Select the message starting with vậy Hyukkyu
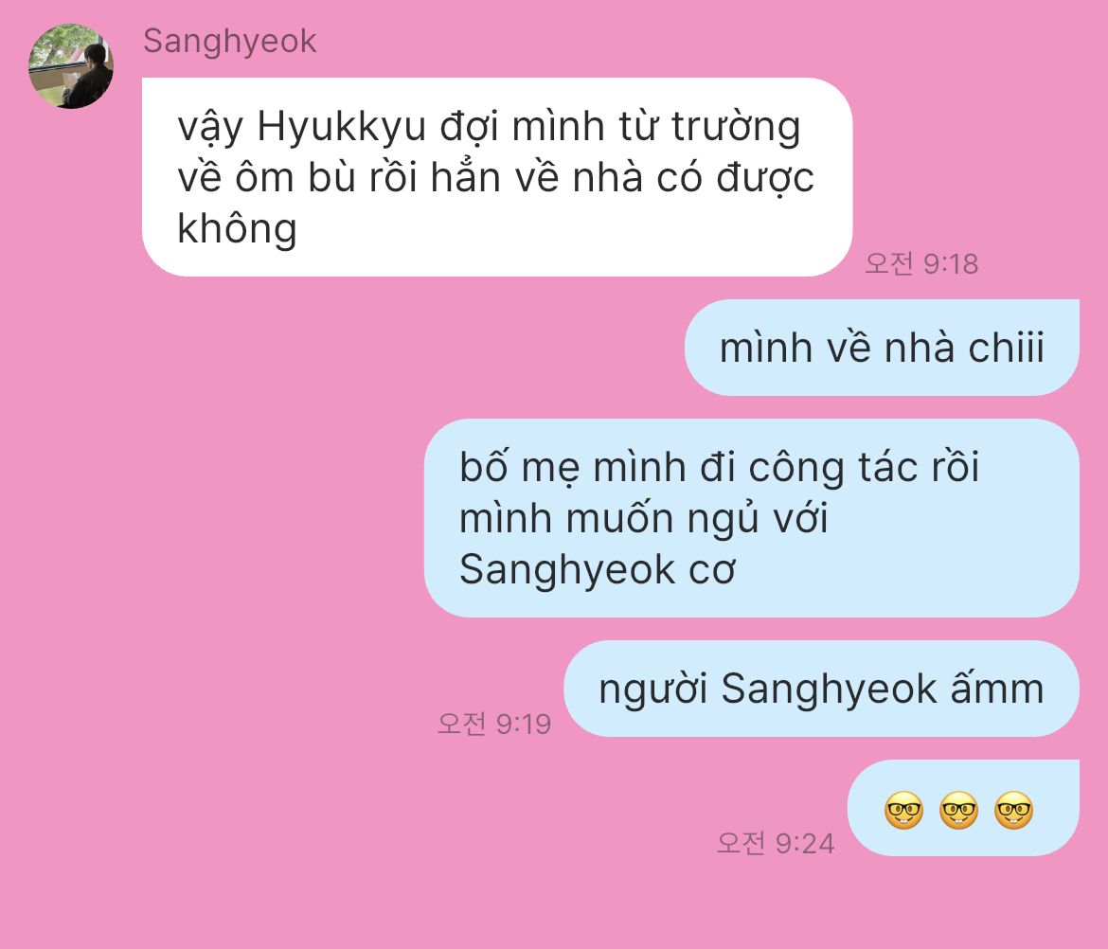 pos(497,177)
